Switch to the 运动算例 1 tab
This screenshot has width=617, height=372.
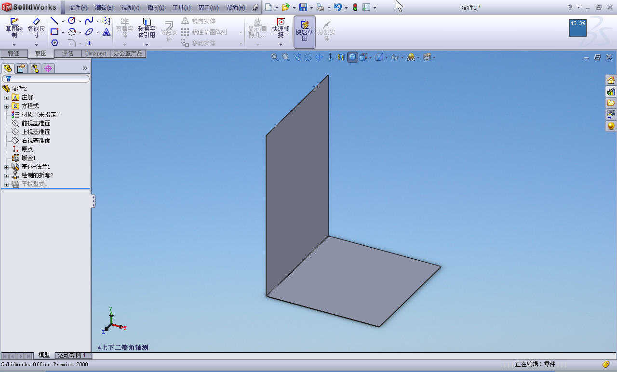tap(73, 355)
